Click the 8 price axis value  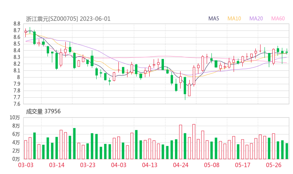18,77
